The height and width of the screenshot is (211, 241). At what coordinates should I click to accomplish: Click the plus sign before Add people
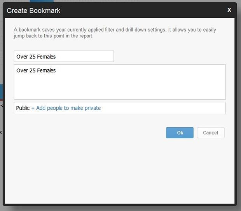pyautogui.click(x=33, y=108)
